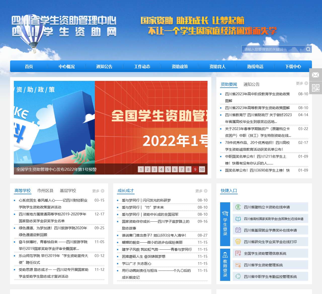Open 热线电话 navigation item
Image resolution: width=322 pixels, height=294 pixels.
click(255, 67)
